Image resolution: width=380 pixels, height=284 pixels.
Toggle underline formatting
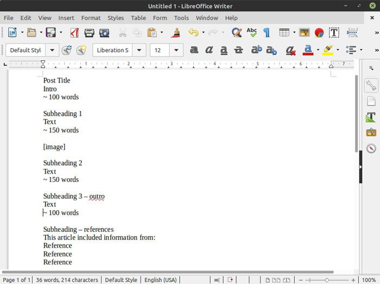[224, 51]
